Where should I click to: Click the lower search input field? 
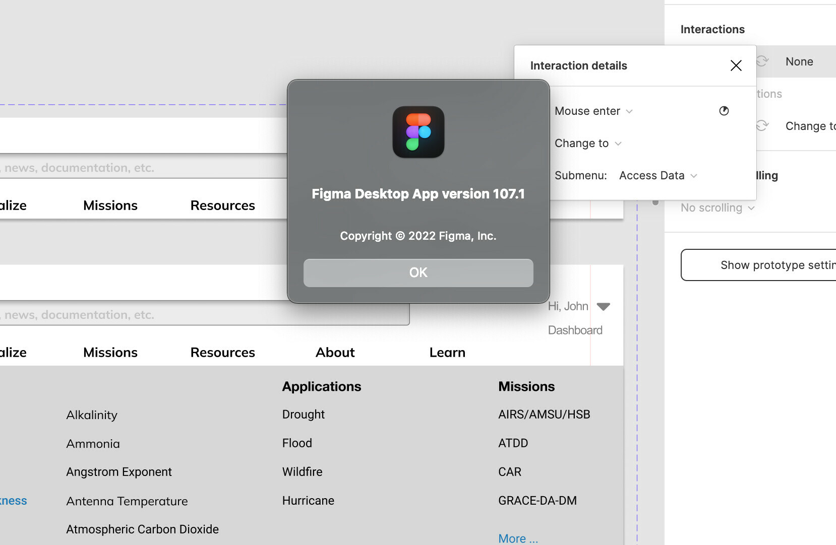(204, 315)
